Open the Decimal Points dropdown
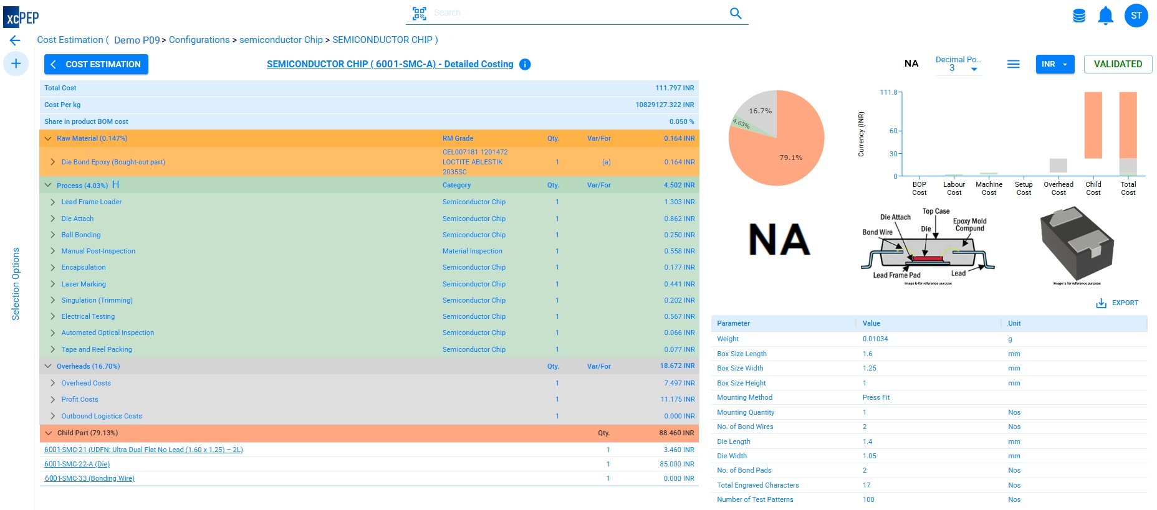Screen dimensions: 1157x510 pyautogui.click(x=958, y=65)
